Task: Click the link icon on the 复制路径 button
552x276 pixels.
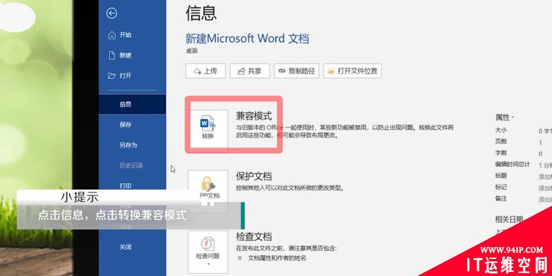Action: (282, 71)
